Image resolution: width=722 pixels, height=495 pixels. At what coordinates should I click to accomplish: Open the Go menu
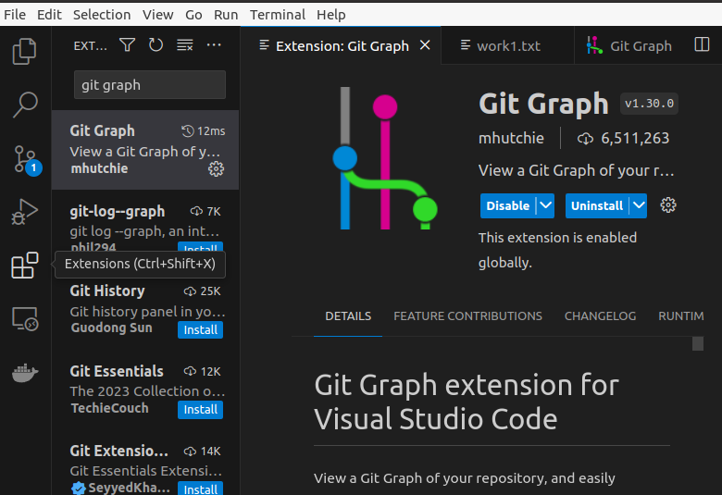pyautogui.click(x=193, y=15)
